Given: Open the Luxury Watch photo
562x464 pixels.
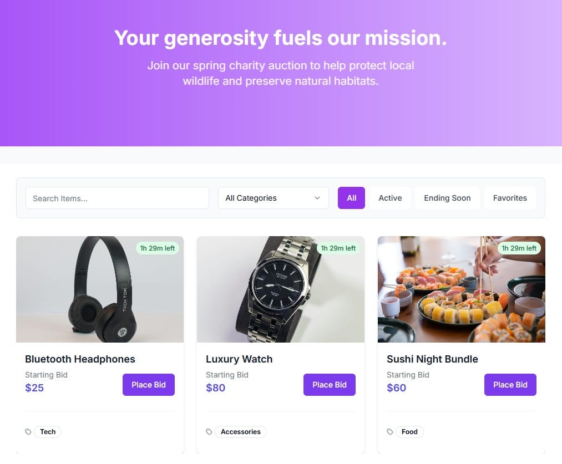Looking at the screenshot, I should pyautogui.click(x=281, y=289).
